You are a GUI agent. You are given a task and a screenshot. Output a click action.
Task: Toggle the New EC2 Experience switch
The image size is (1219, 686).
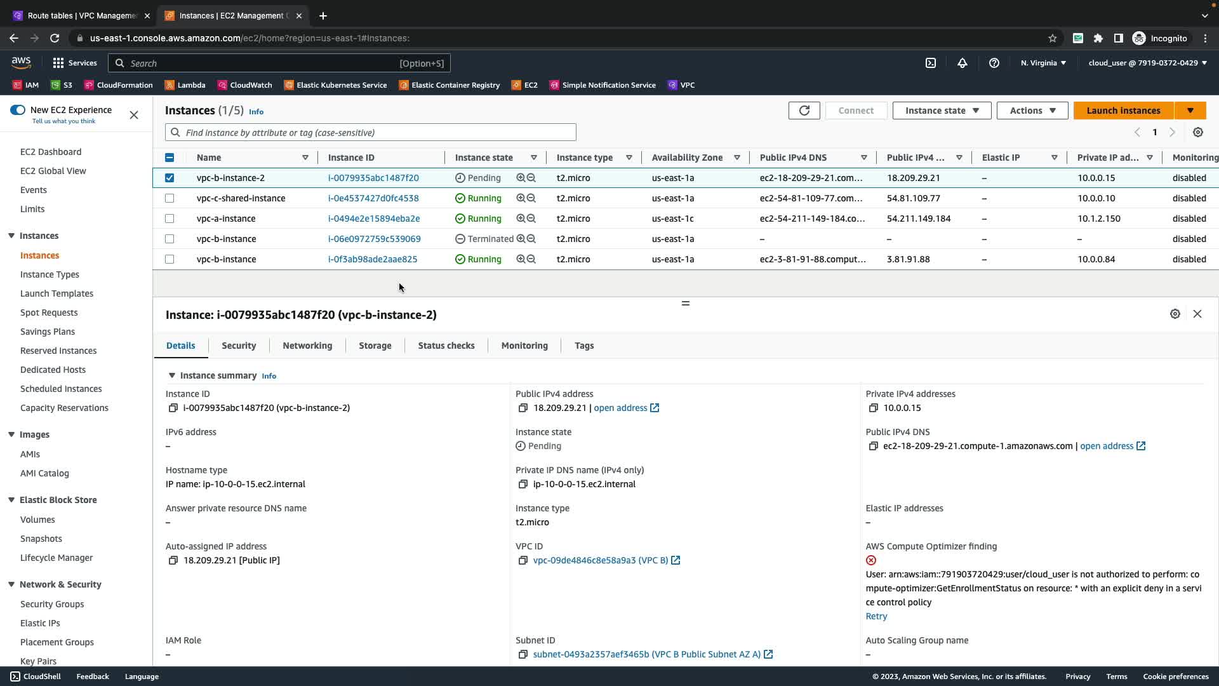18,110
